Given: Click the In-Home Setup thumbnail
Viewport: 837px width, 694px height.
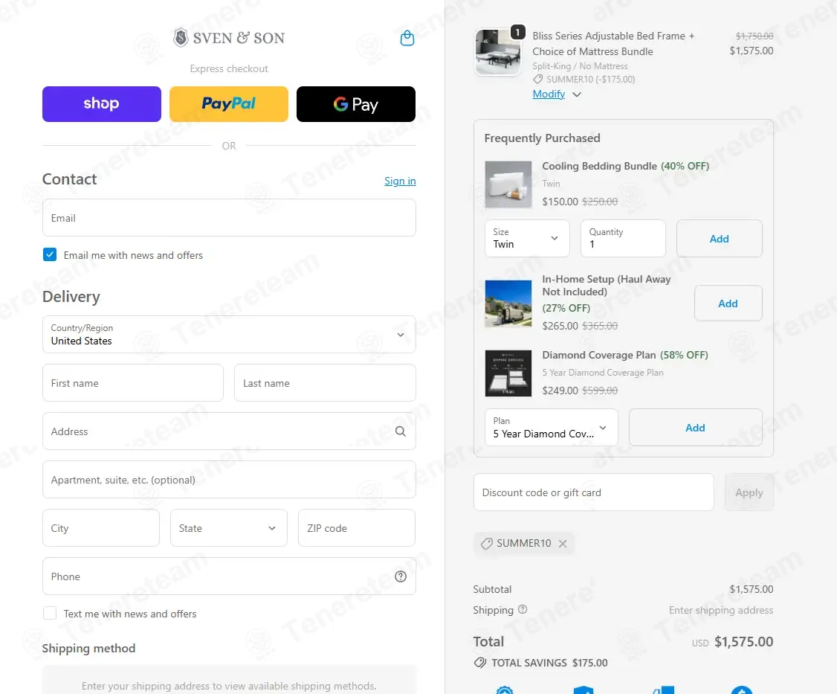Looking at the screenshot, I should 508,303.
